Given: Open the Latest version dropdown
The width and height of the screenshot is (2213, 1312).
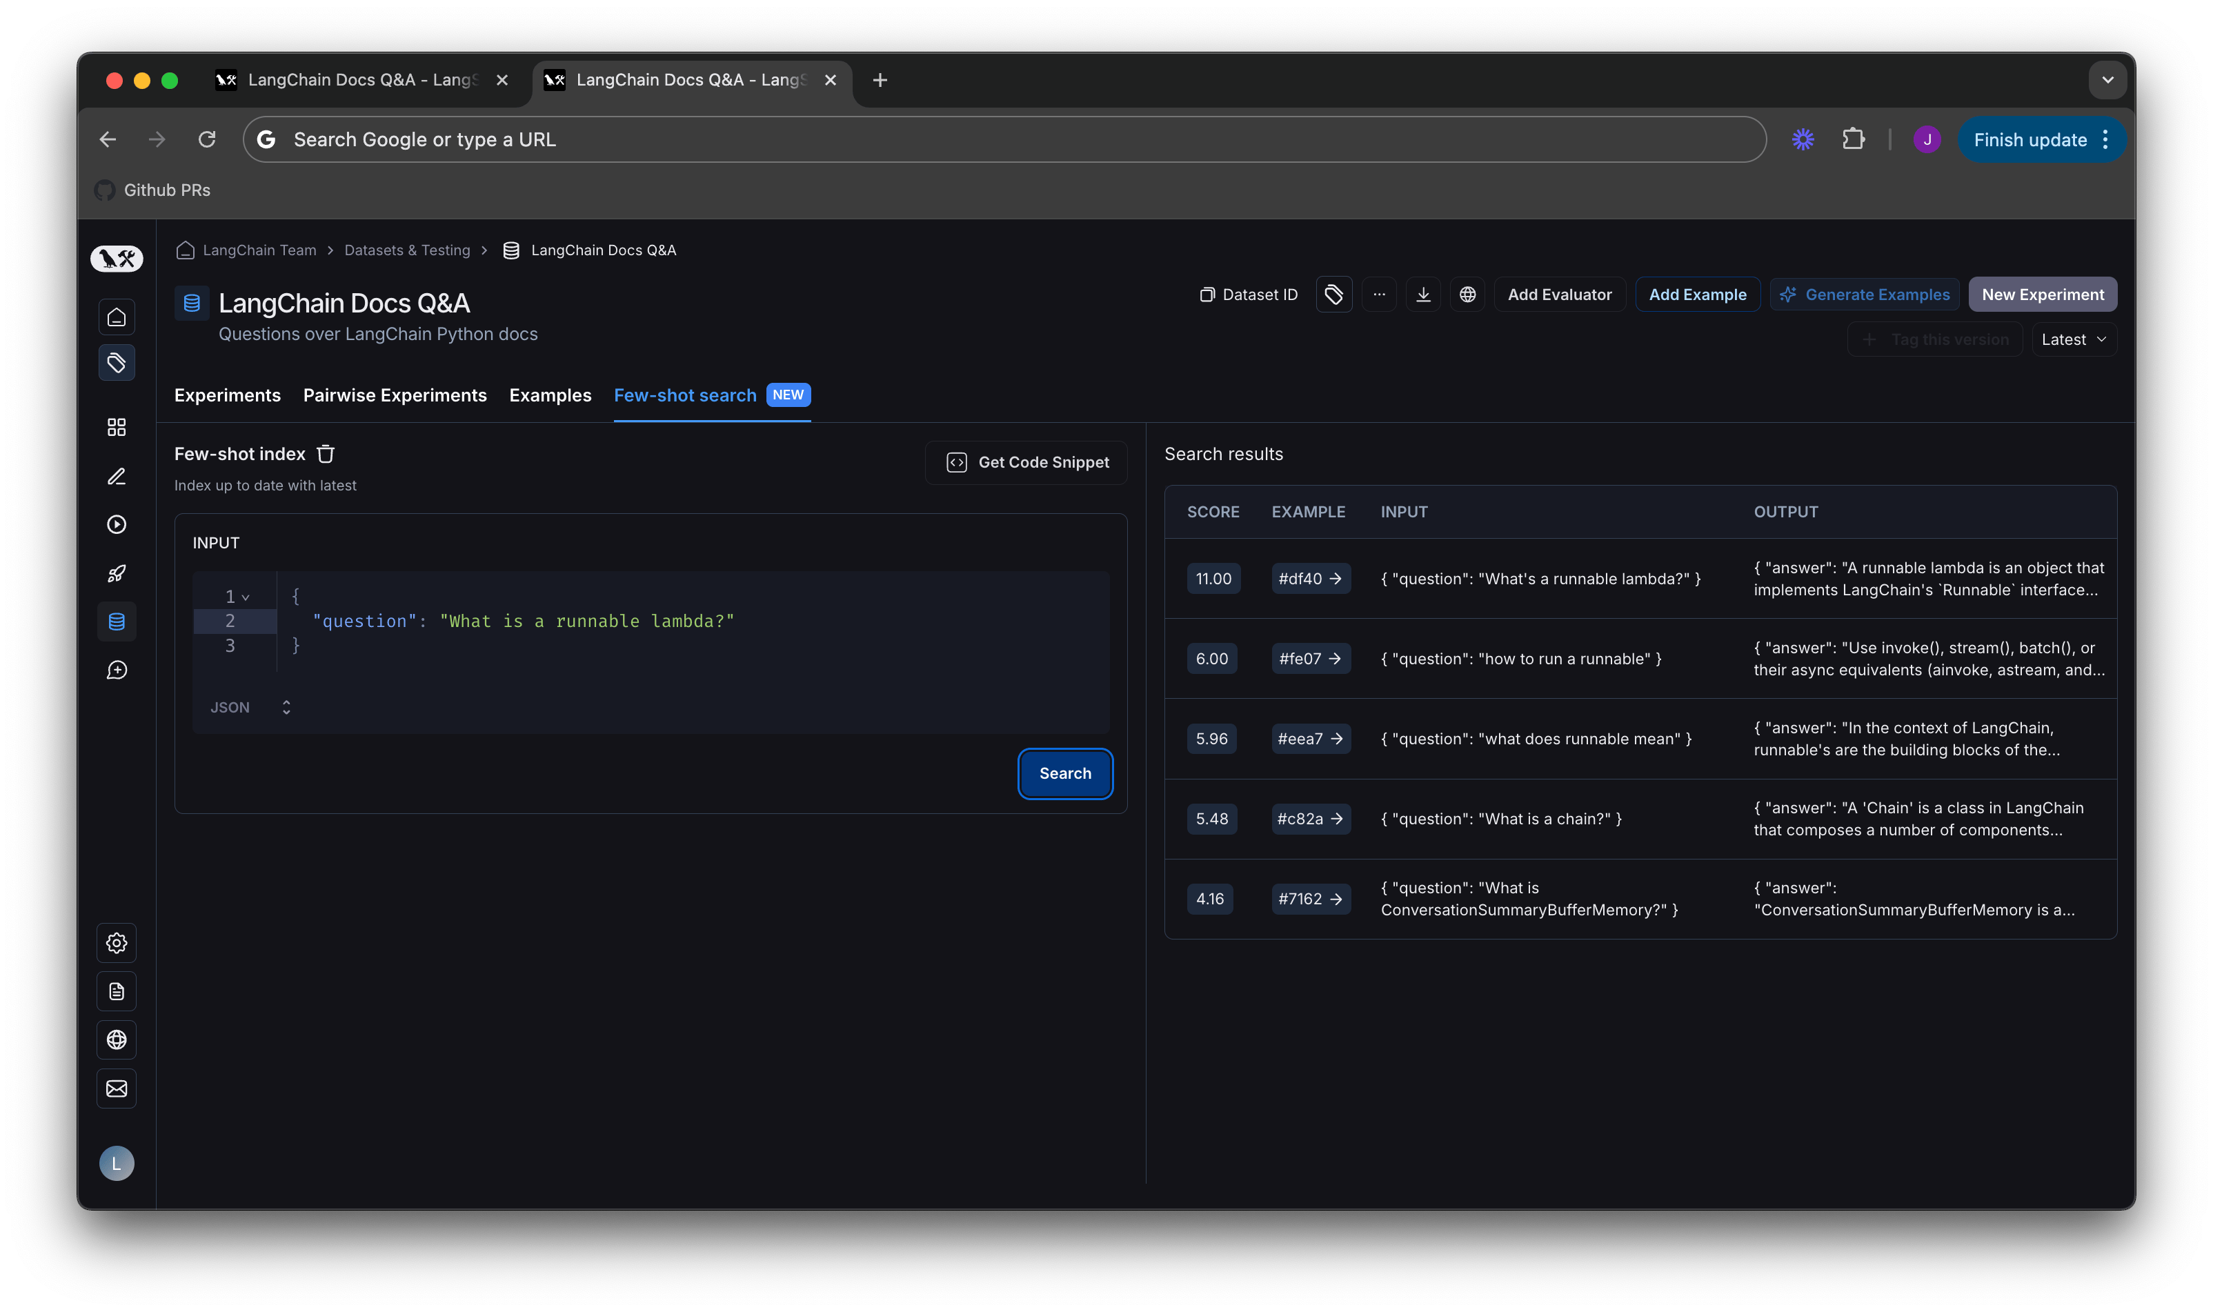Looking at the screenshot, I should [2073, 339].
